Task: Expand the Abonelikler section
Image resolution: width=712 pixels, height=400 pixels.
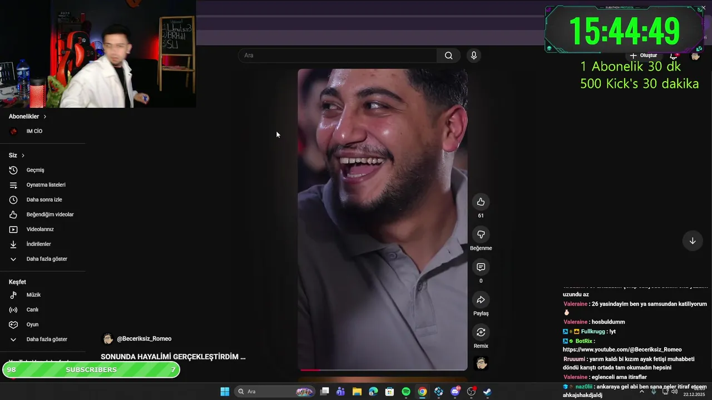Action: click(28, 117)
